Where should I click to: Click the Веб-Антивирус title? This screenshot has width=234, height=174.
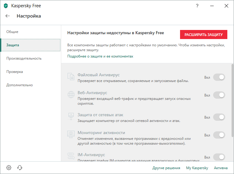[92, 93]
